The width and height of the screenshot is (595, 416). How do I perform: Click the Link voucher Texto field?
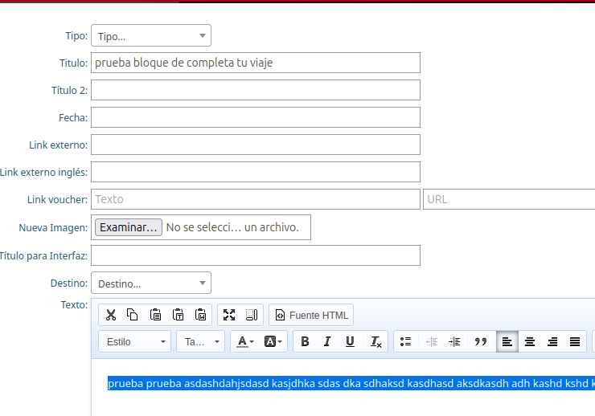click(256, 199)
